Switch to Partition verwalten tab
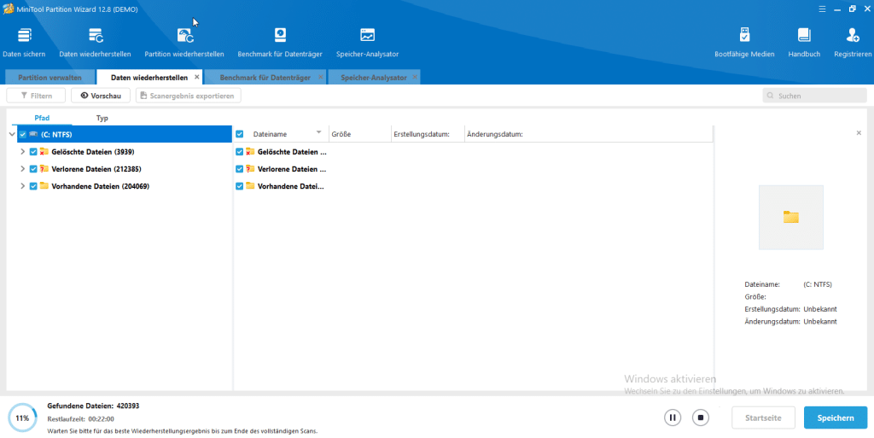This screenshot has width=874, height=438. click(50, 78)
